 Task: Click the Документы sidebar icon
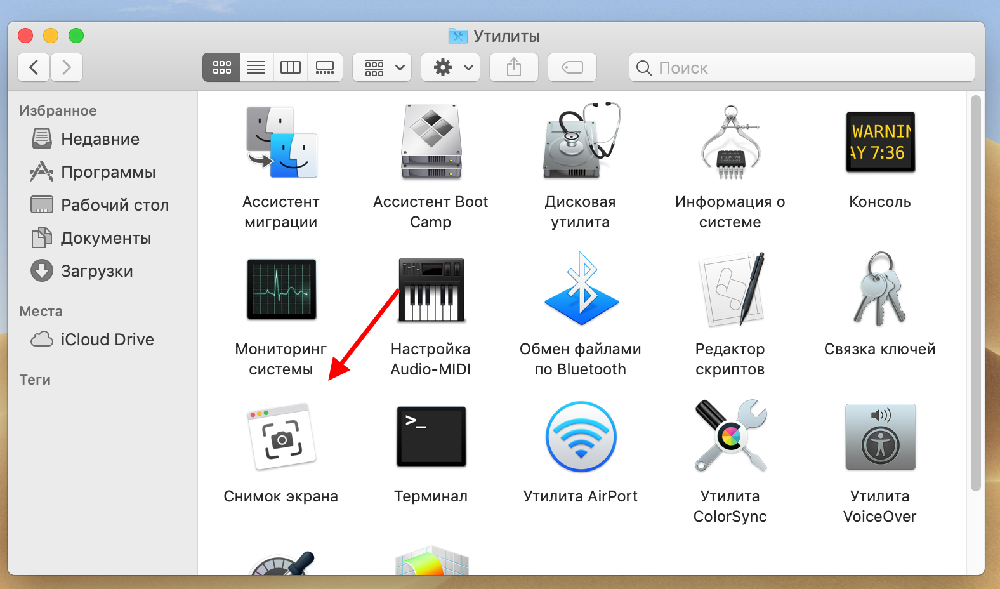[x=42, y=237]
